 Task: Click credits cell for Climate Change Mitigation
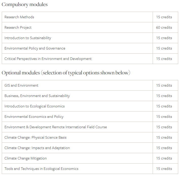tap(164, 158)
